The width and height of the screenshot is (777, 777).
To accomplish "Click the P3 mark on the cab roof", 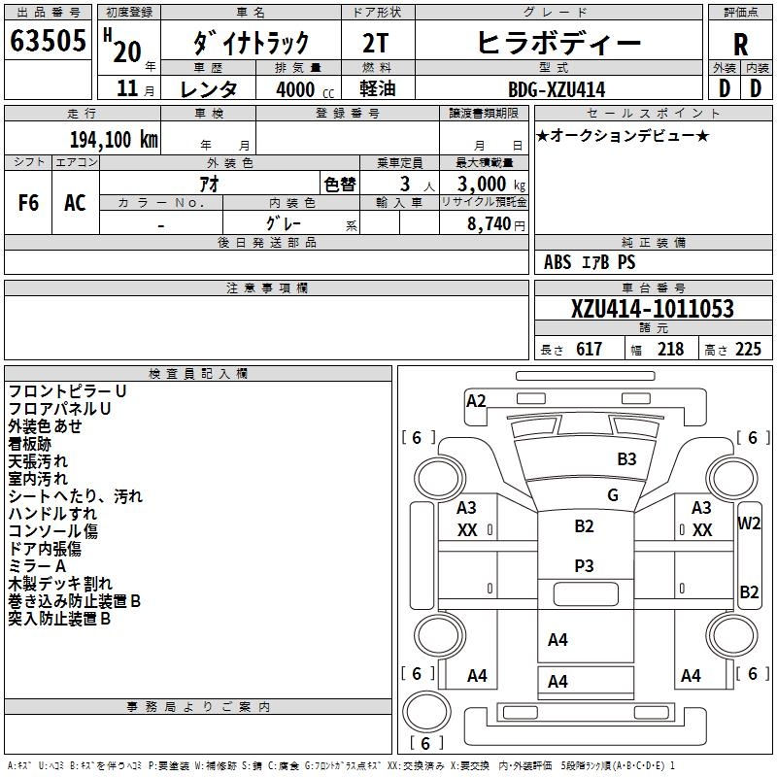I will point(585,566).
